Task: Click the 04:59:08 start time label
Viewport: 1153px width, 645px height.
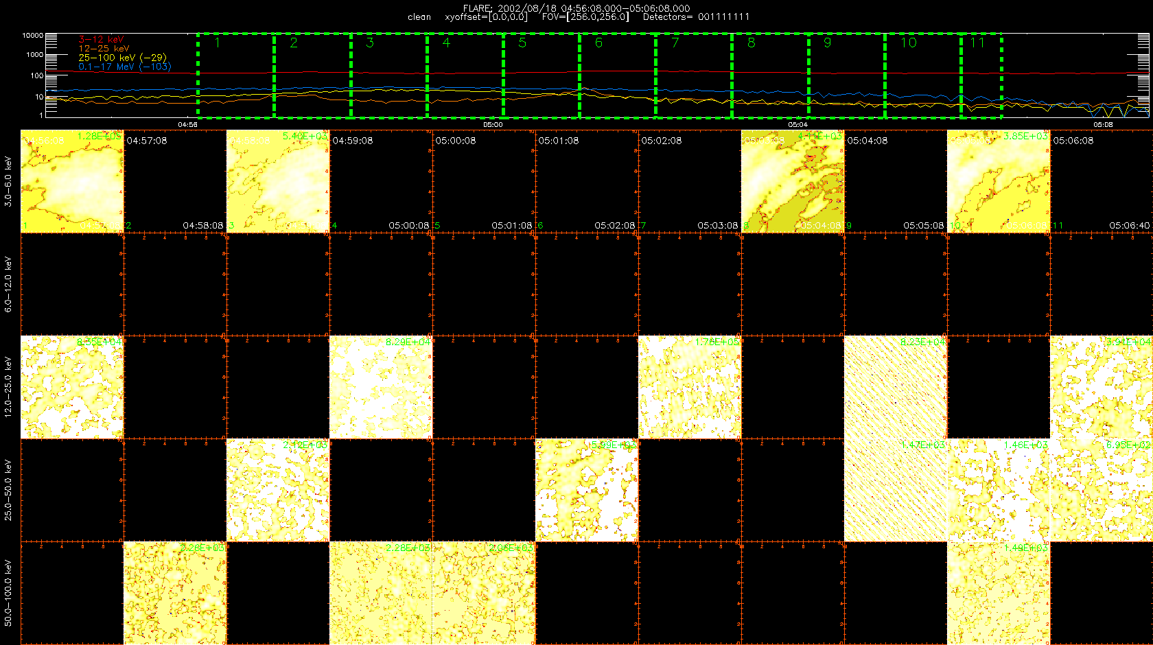Action: 353,141
